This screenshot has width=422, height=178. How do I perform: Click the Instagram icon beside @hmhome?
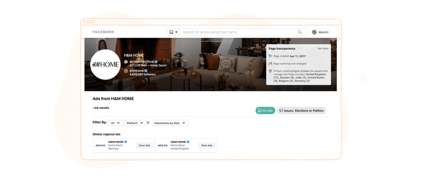126,71
